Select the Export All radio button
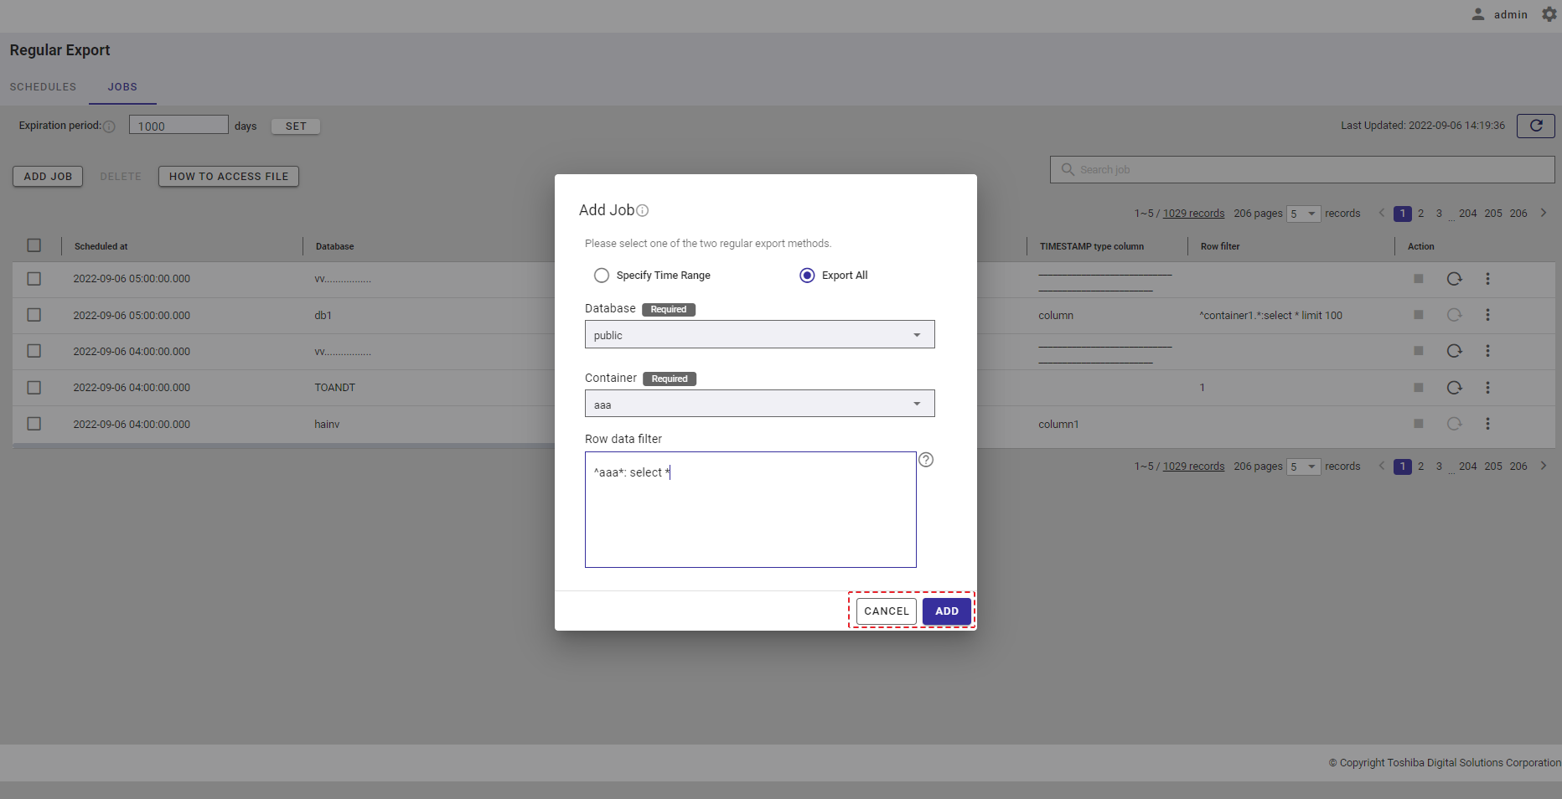Viewport: 1562px width, 799px height. coord(807,276)
